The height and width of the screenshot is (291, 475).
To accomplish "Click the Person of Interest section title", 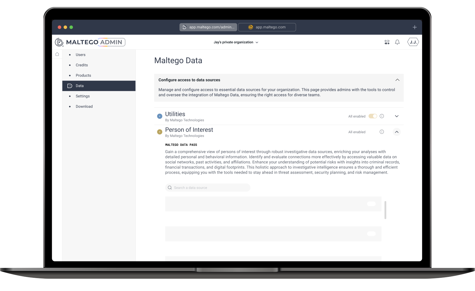I will click(189, 130).
